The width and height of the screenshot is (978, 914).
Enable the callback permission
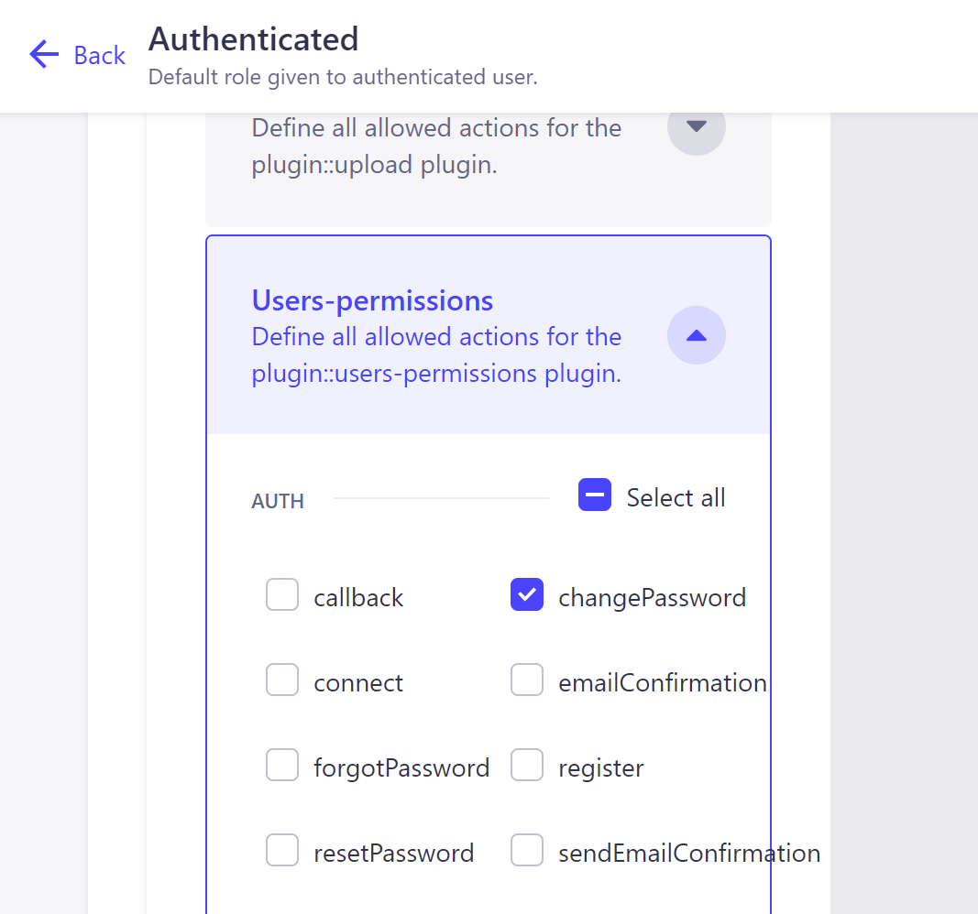(x=282, y=594)
